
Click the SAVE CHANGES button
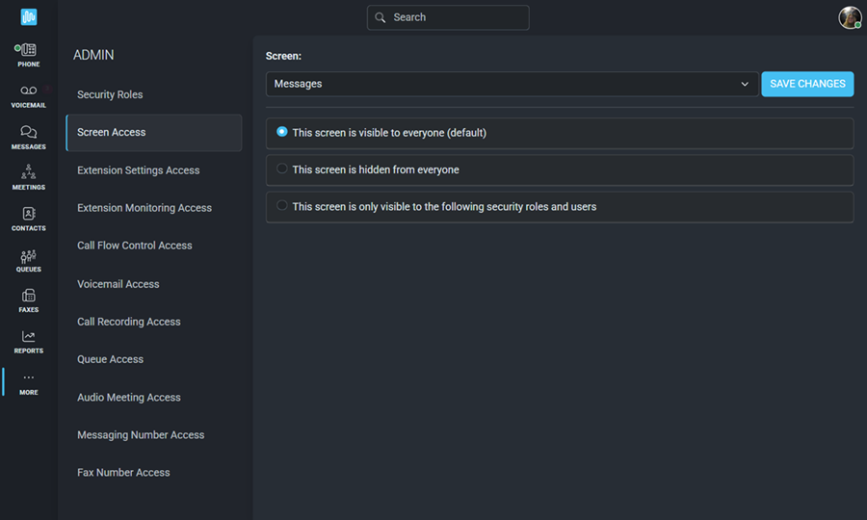tap(807, 84)
